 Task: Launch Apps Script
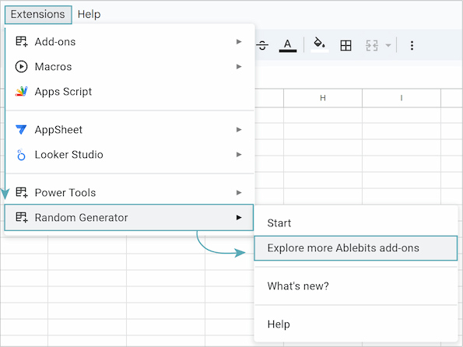130,92
